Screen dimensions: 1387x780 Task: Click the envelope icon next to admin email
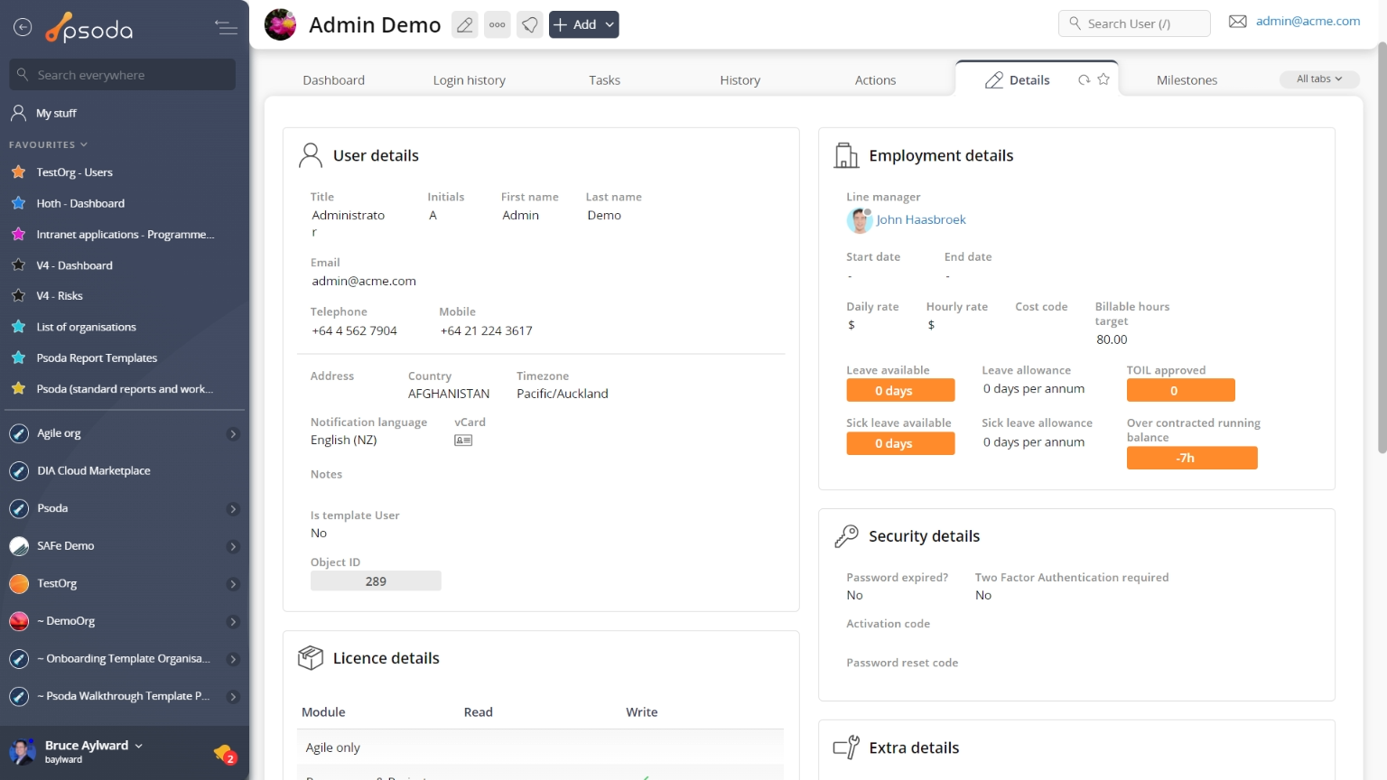(1237, 22)
